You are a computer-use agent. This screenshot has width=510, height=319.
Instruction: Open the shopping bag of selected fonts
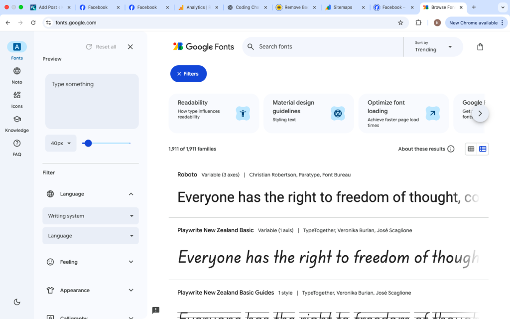[x=480, y=46]
